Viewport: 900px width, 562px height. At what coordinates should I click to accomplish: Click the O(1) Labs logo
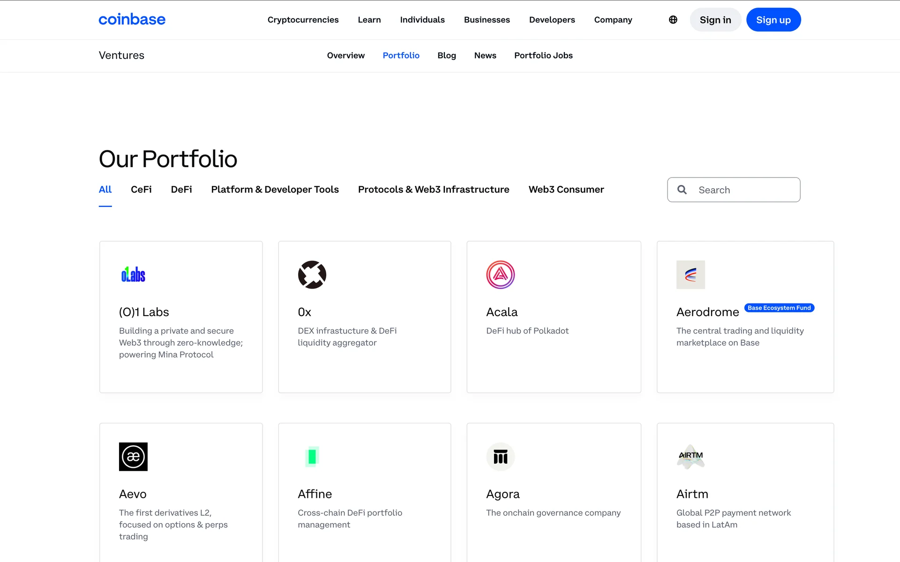tap(133, 274)
